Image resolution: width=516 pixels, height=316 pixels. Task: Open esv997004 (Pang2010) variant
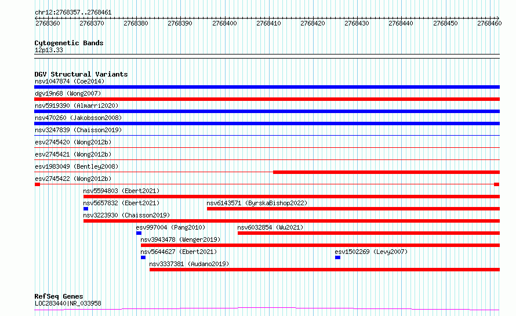pos(170,227)
